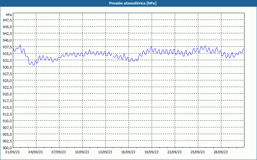Pick the 10/09/23 x-axis date
This screenshot has width=257, height=160.
pos(82,152)
